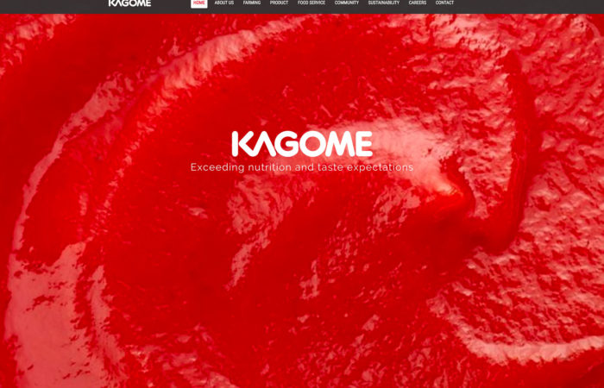
Task: Click the letter K of the hero logo
Action: coord(242,143)
